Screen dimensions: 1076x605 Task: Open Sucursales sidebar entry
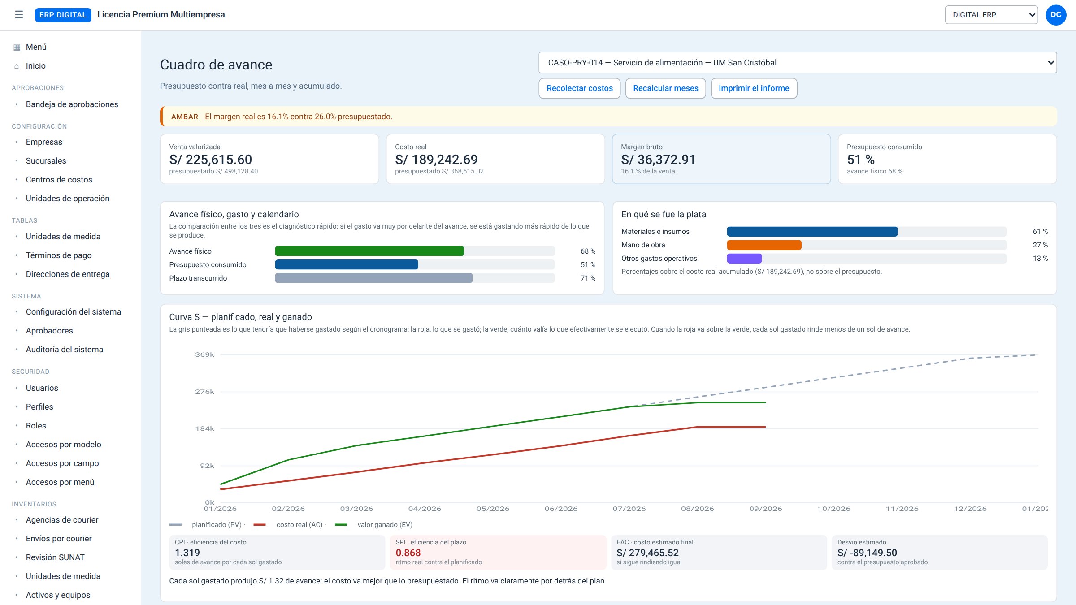[46, 161]
